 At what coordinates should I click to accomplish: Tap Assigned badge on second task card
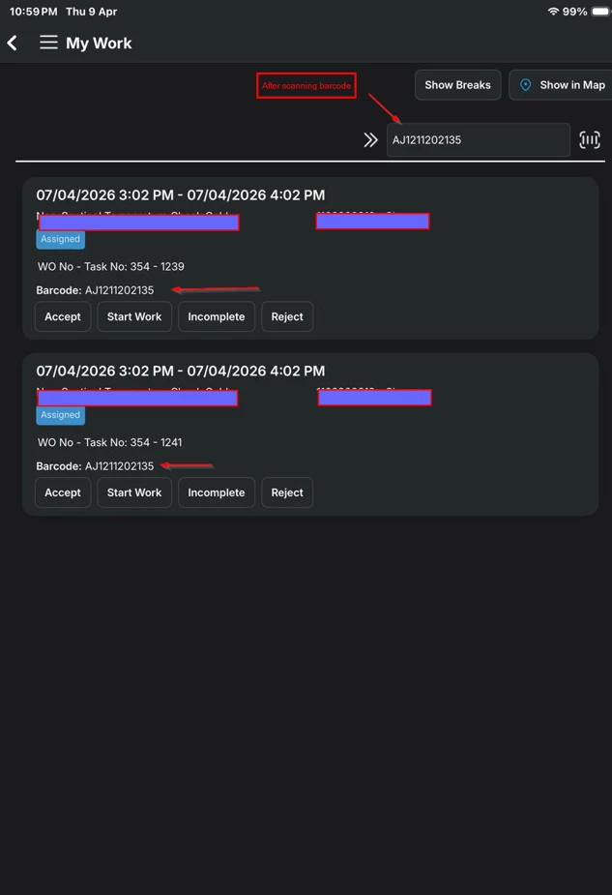(60, 415)
